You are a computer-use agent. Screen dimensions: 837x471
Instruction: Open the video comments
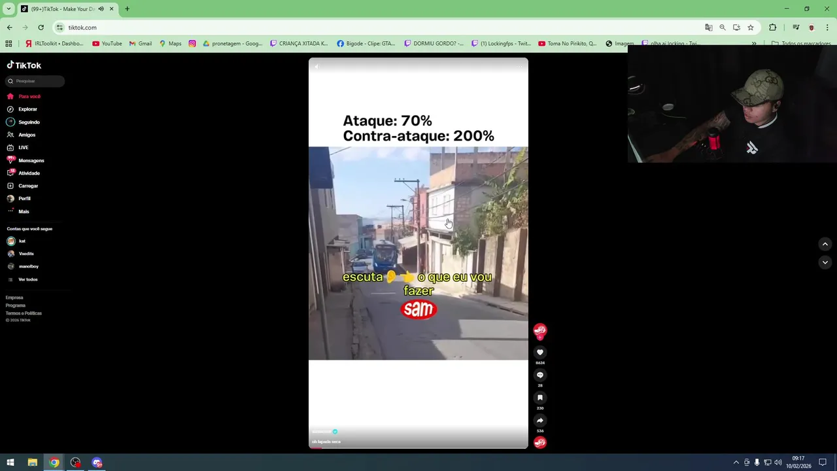(x=540, y=375)
